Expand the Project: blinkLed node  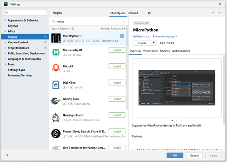point(5,48)
